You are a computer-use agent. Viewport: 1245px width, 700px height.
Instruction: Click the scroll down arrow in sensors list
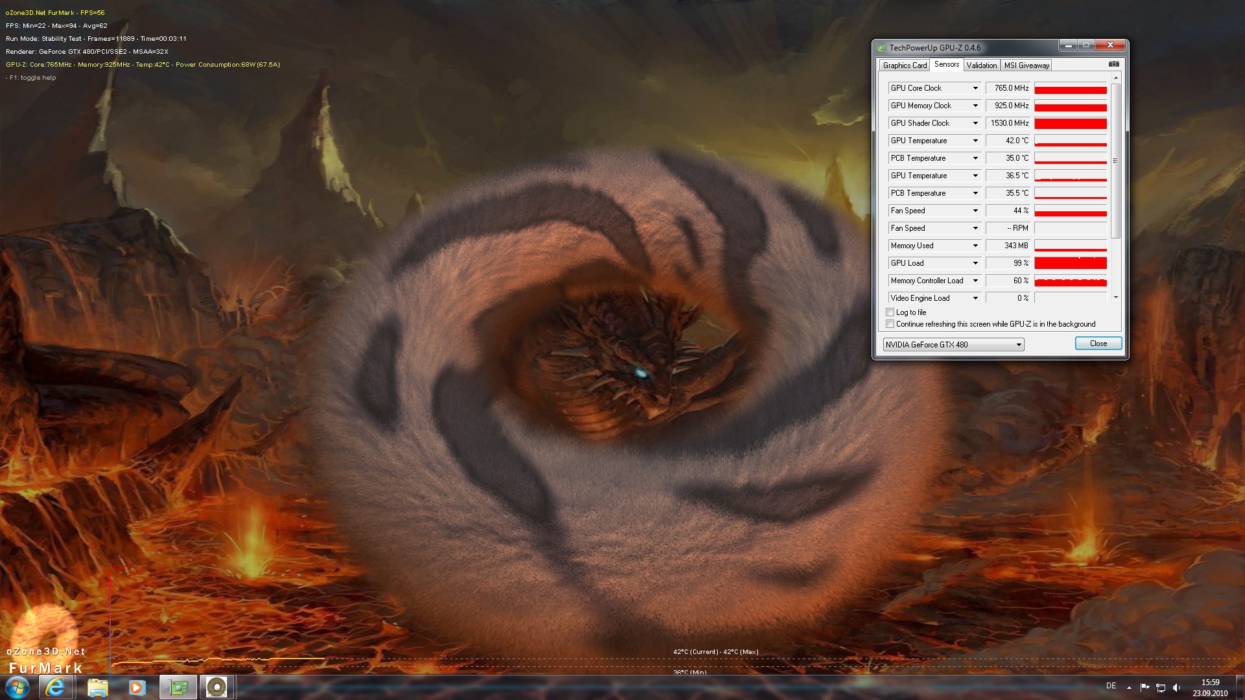point(1116,297)
